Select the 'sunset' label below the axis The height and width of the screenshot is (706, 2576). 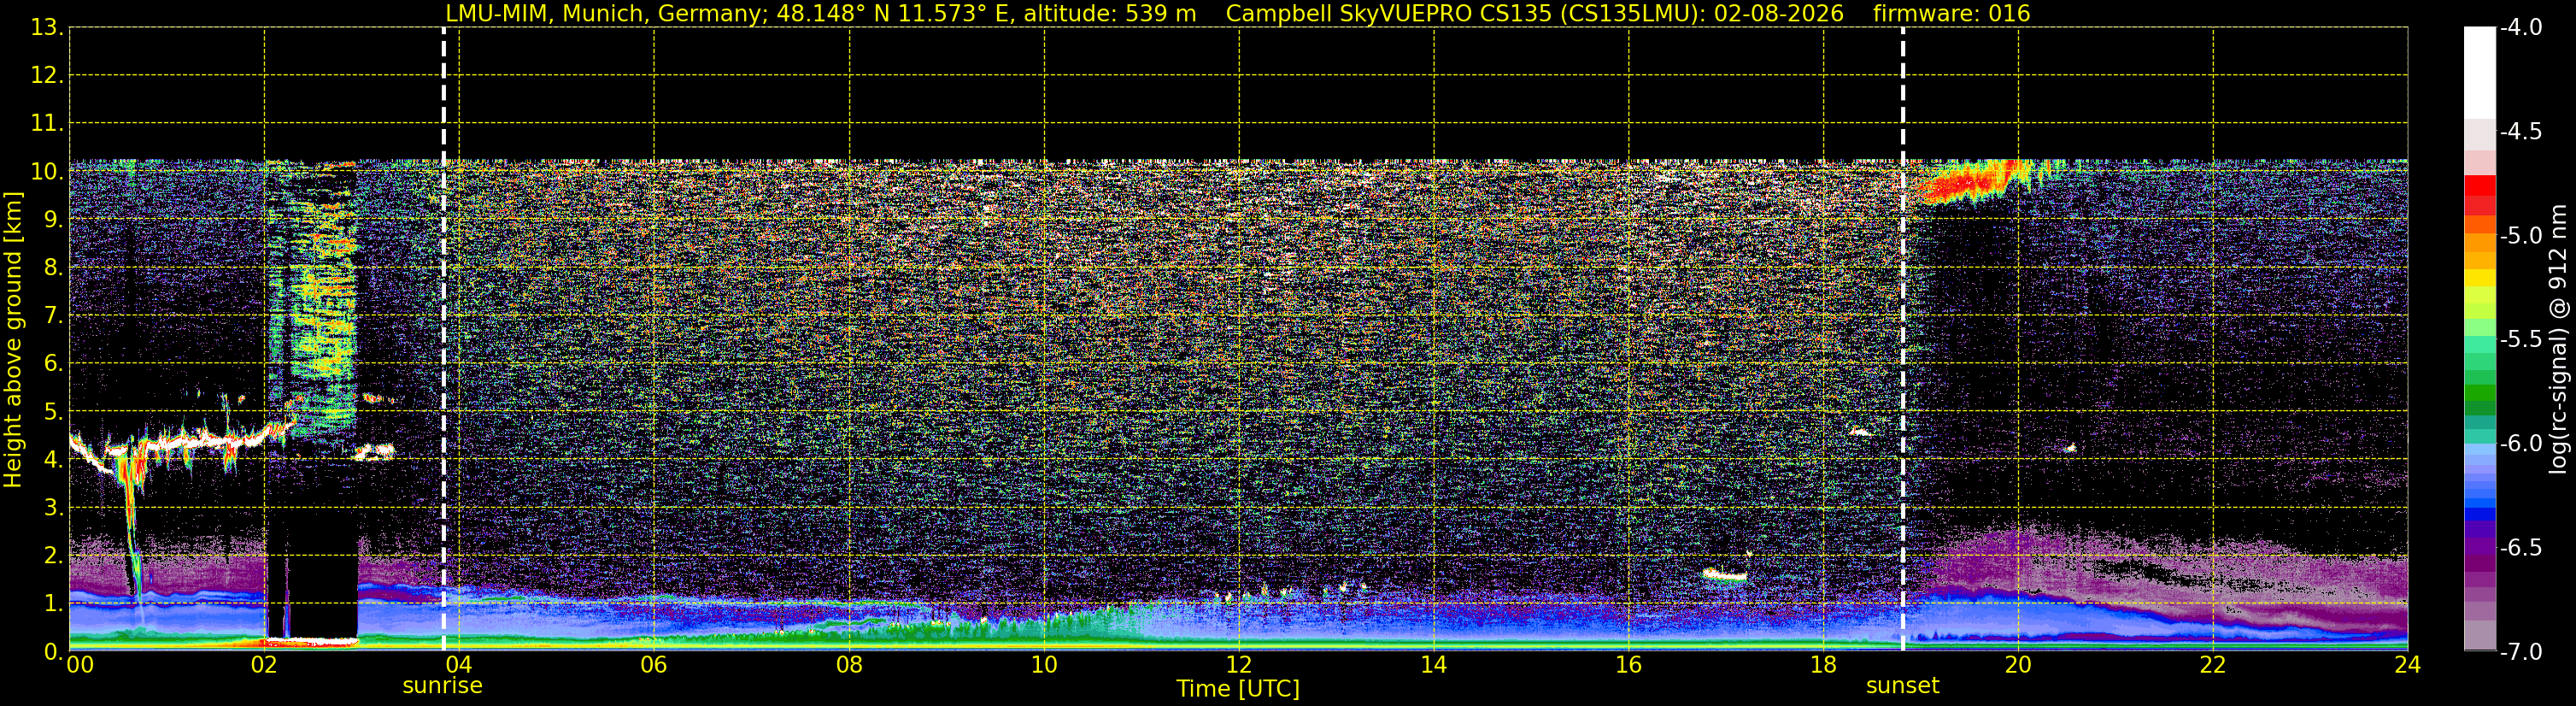(x=1902, y=686)
